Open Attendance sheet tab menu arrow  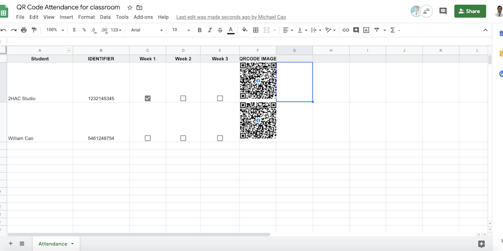click(x=72, y=244)
